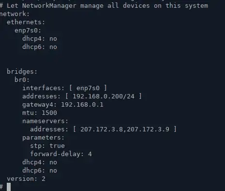Click the 'network:' top-level key
Screen dimensions: 225x191
[x=15, y=14]
